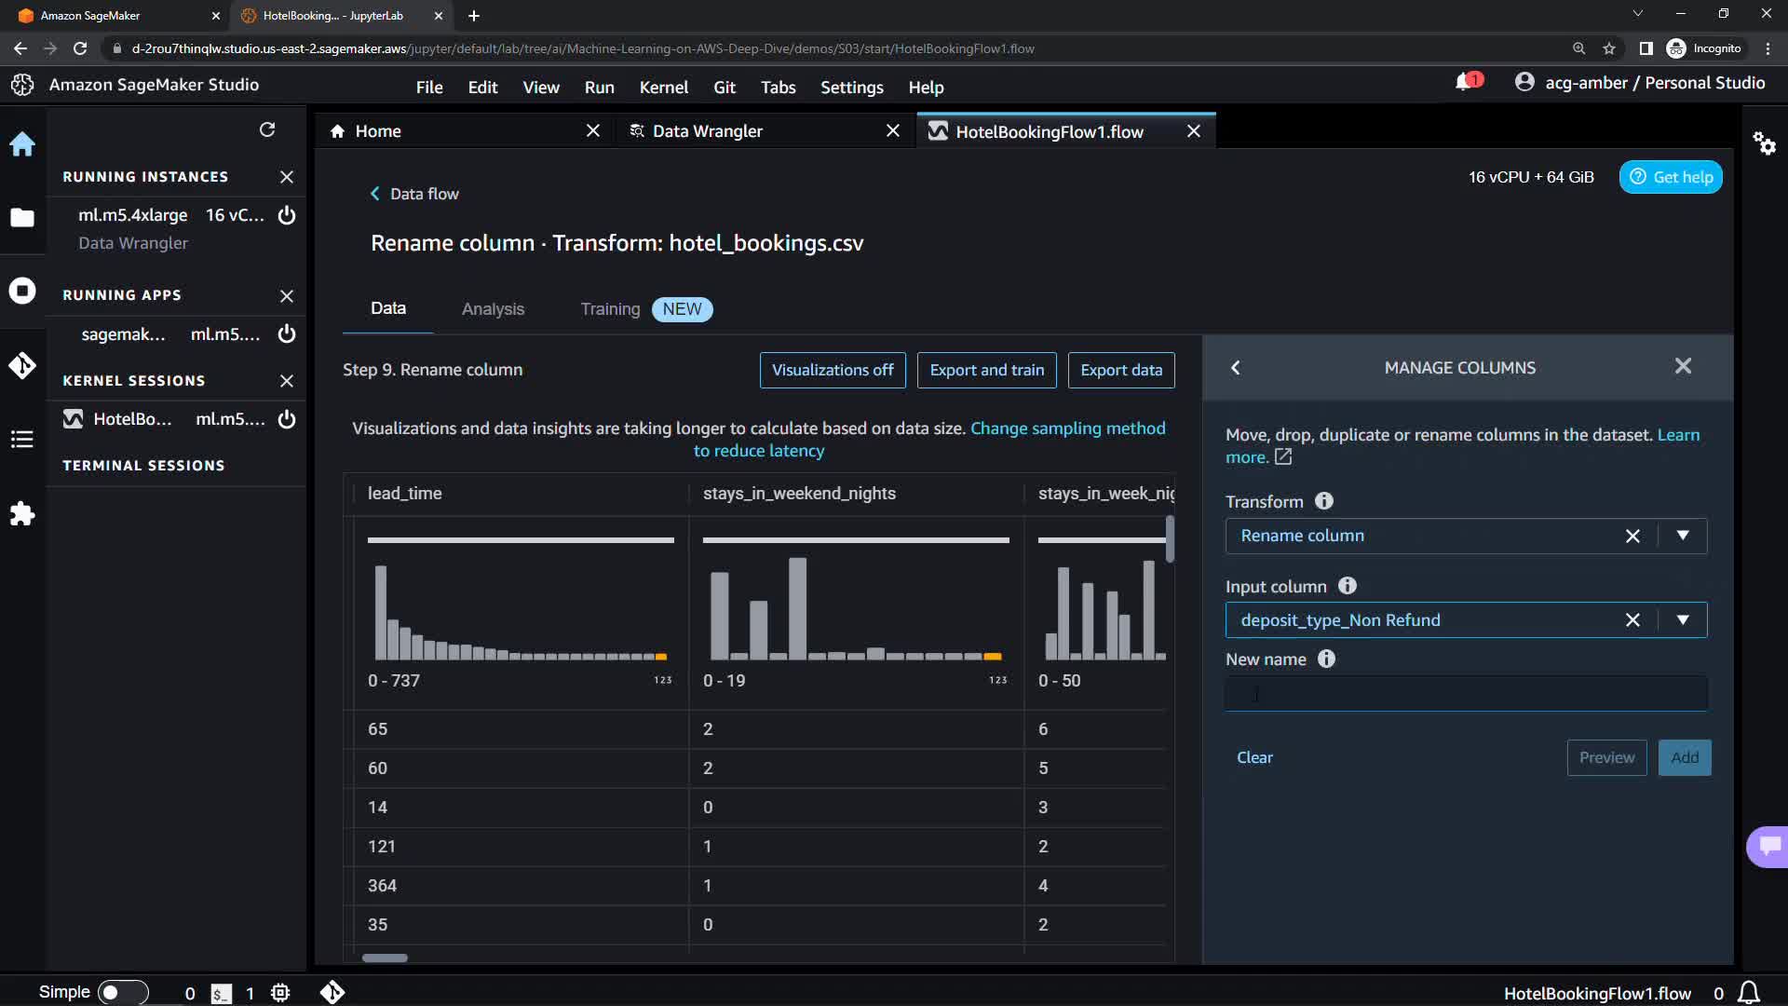
Task: Click the notifications bell with badge
Action: point(1466,83)
